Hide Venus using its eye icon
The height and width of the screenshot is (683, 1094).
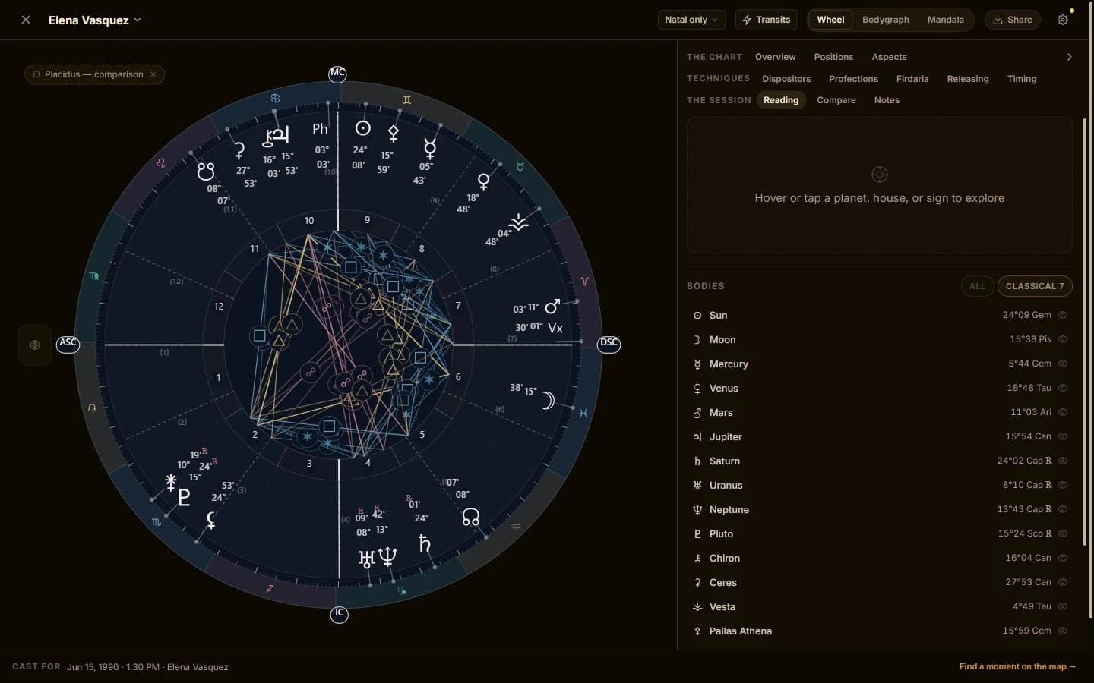(1063, 388)
